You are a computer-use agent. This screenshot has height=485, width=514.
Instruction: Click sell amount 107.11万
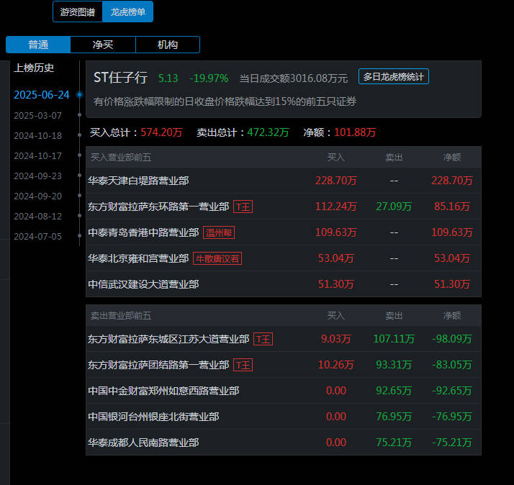[x=394, y=339]
